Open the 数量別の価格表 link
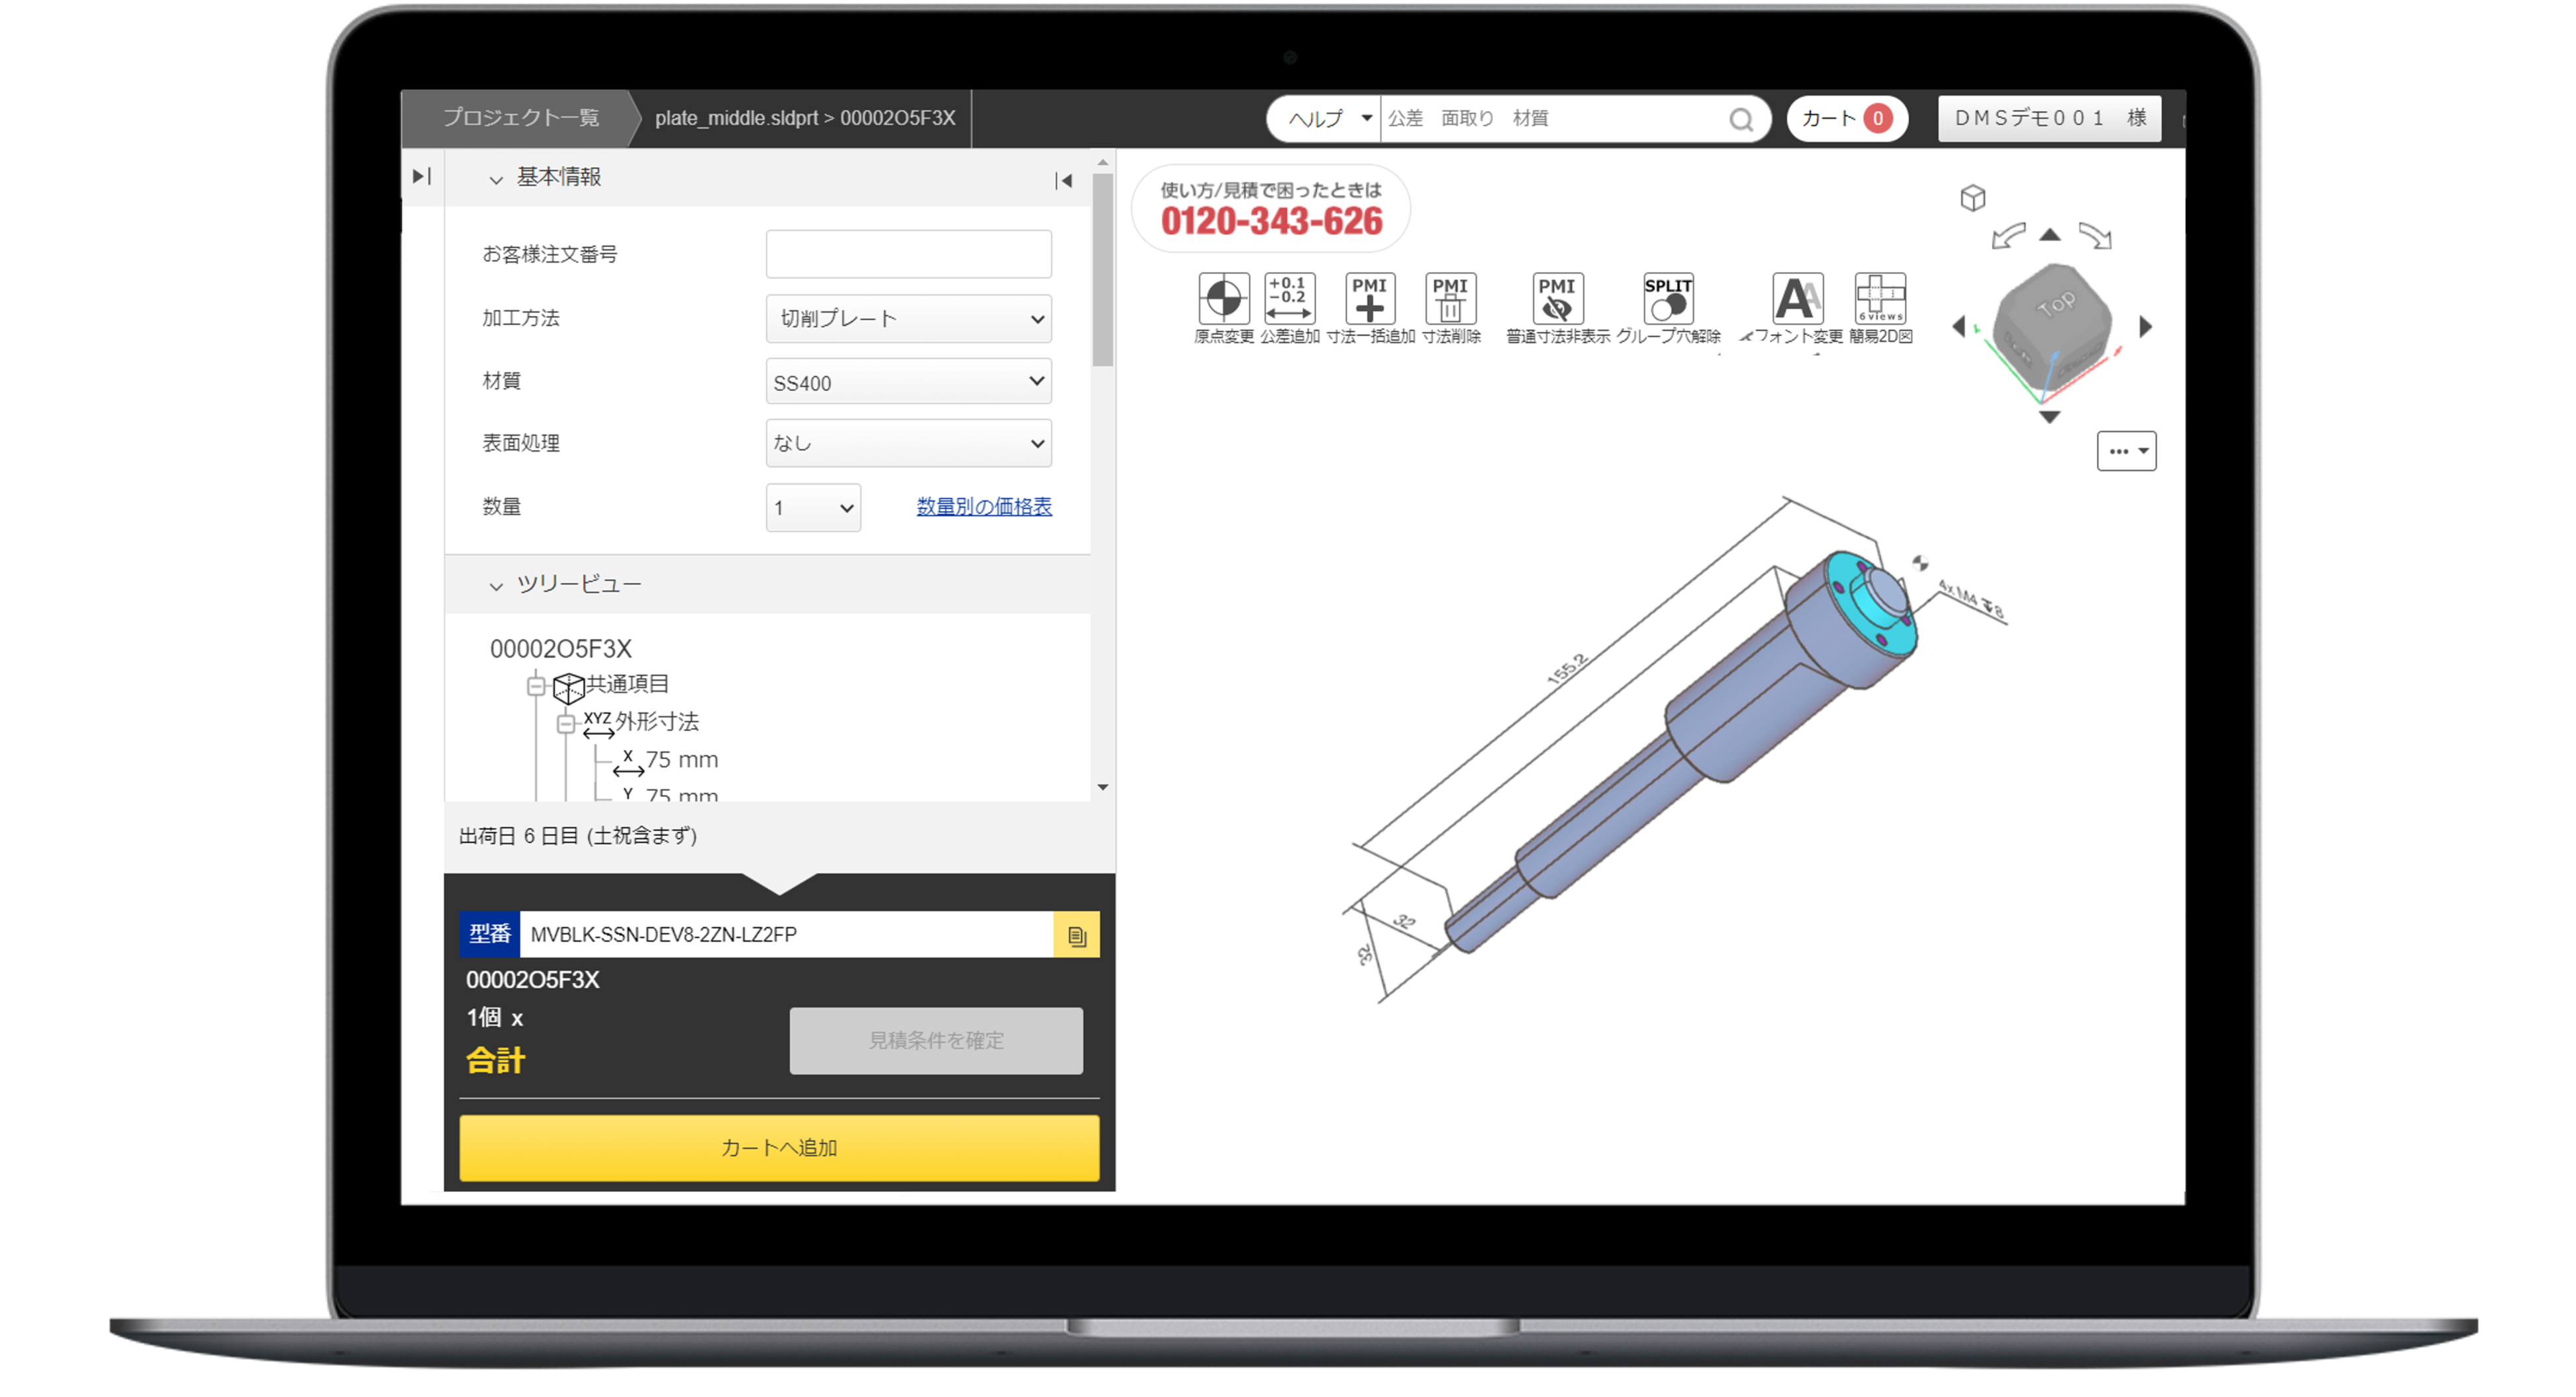Viewport: 2576px width, 1397px height. pos(984,506)
